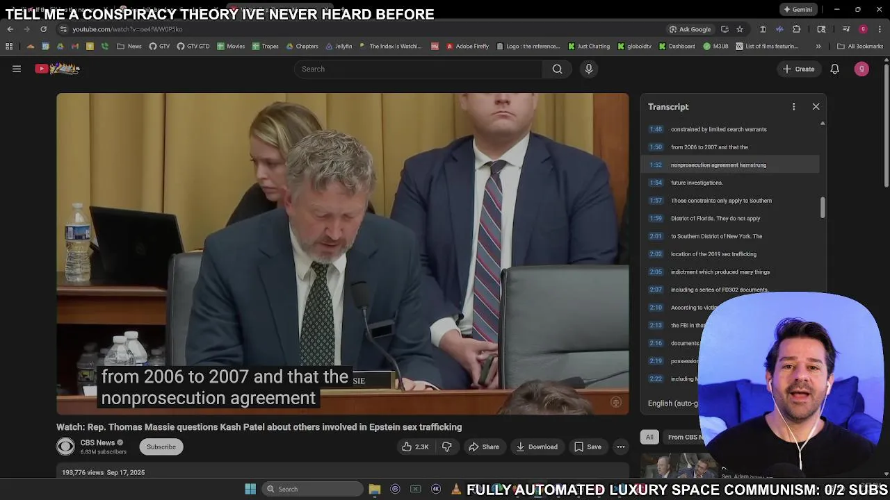Open Chrome extensions puzzle menu
Screen dimensions: 890x500
pyautogui.click(x=797, y=29)
